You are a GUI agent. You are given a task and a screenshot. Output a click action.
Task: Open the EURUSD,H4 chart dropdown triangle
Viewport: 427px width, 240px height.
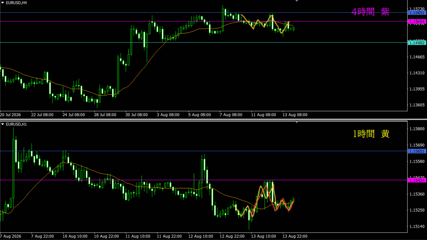point(2,3)
